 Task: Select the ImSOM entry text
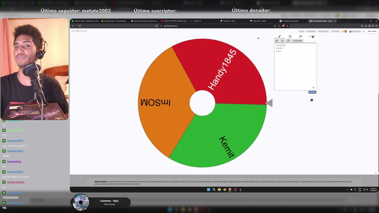279,48
